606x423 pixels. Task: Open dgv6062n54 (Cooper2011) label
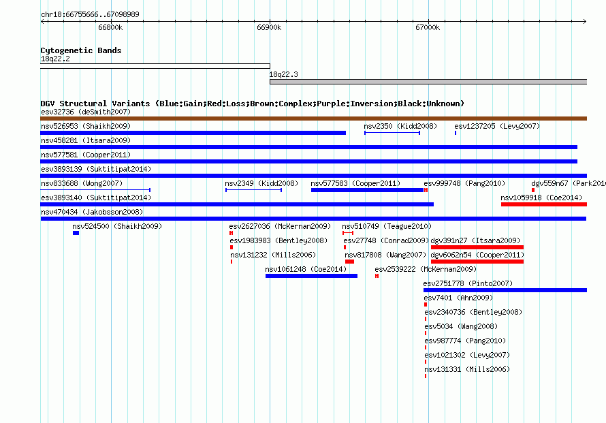(x=477, y=255)
